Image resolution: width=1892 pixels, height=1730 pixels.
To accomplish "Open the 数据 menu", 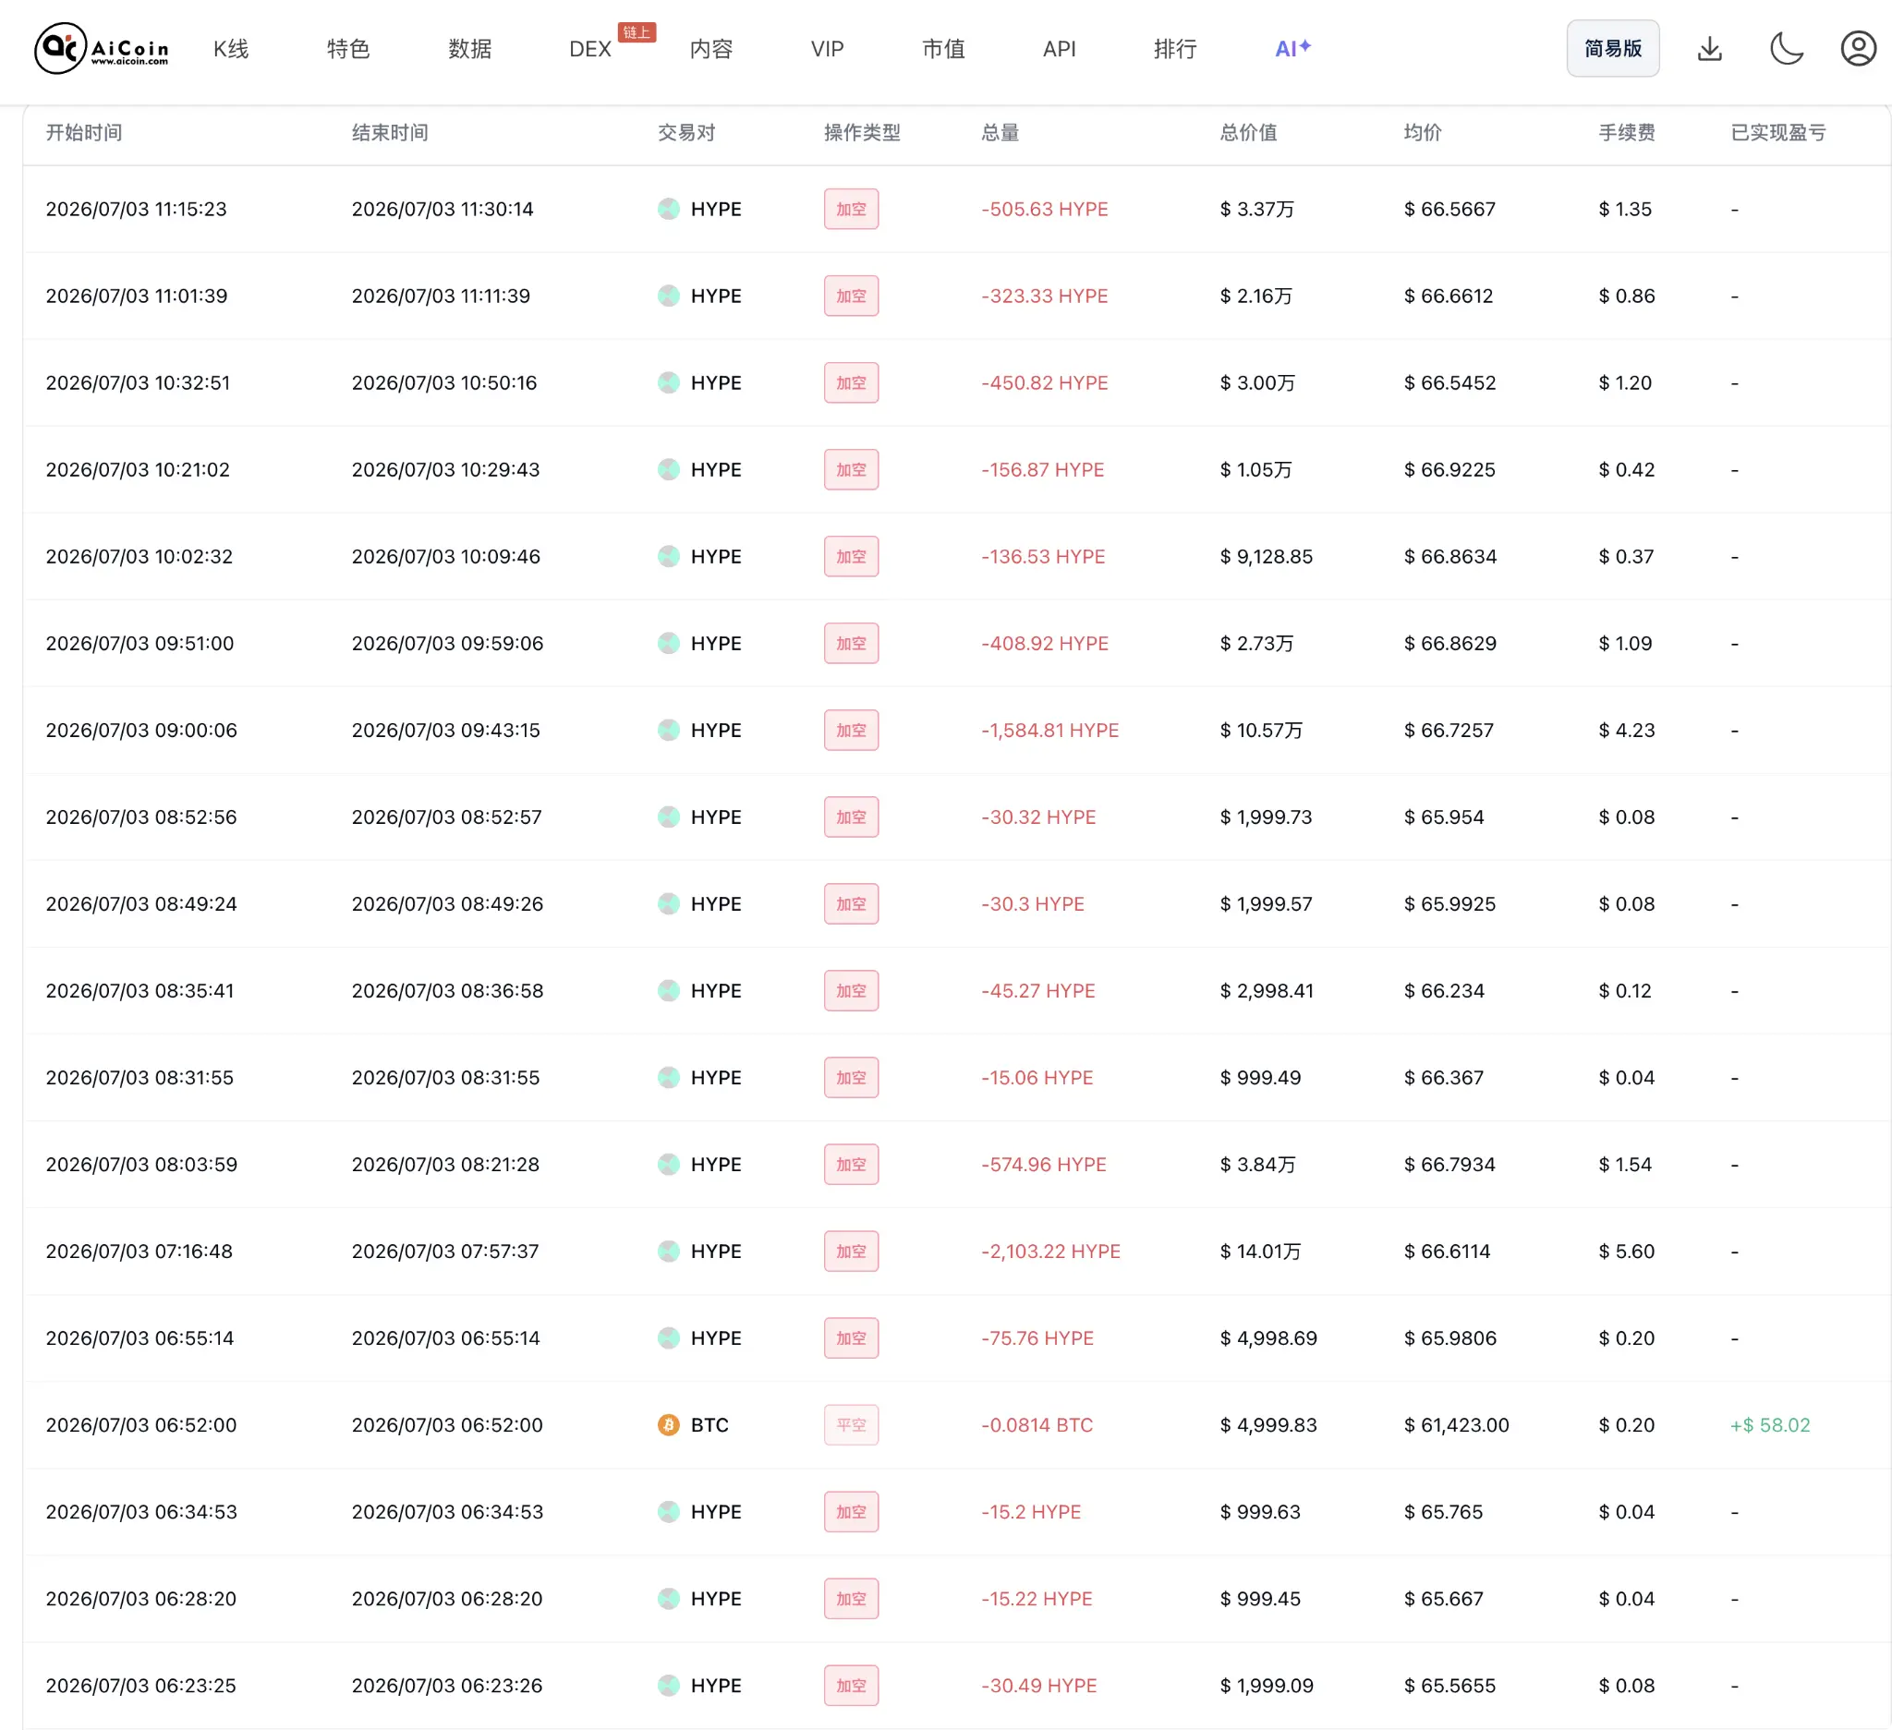I will point(469,49).
